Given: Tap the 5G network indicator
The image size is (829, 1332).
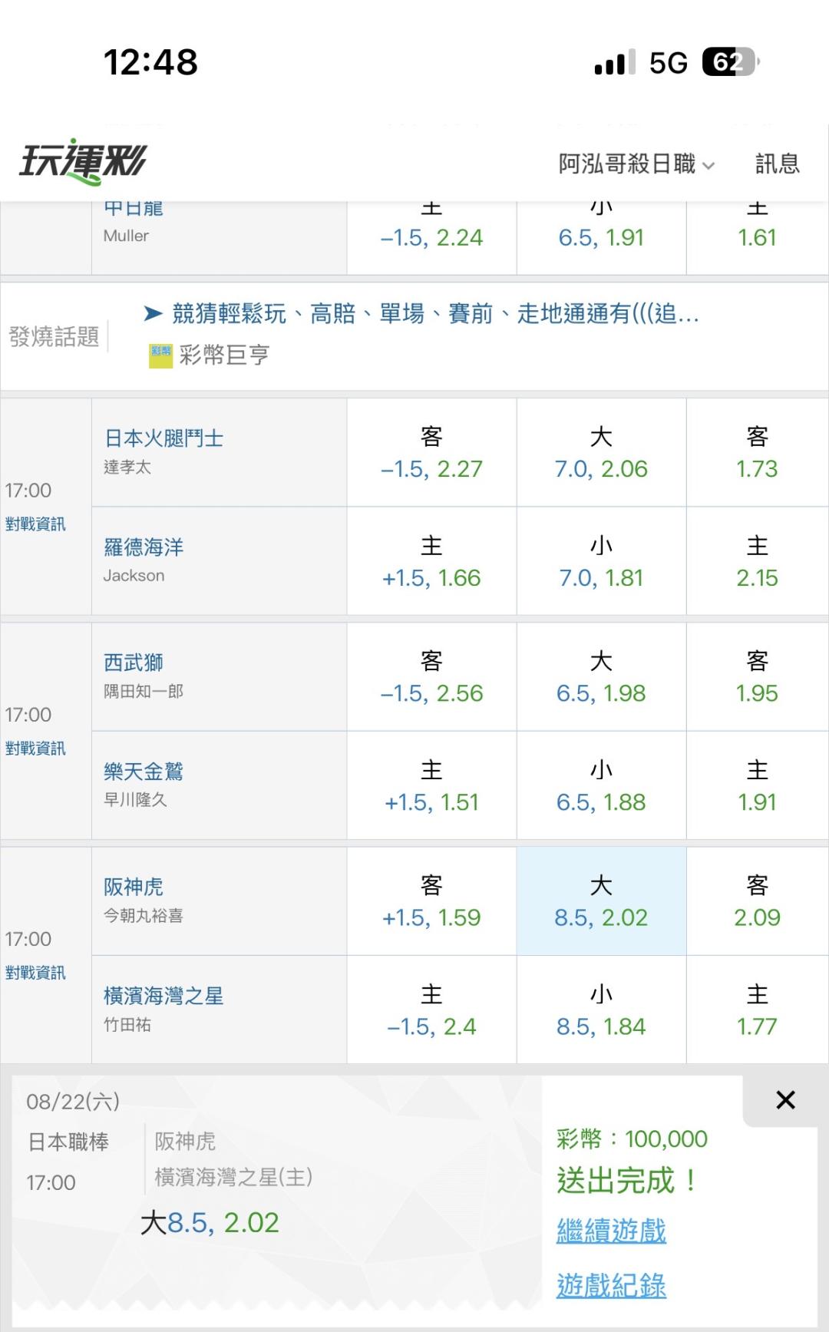Looking at the screenshot, I should (668, 63).
